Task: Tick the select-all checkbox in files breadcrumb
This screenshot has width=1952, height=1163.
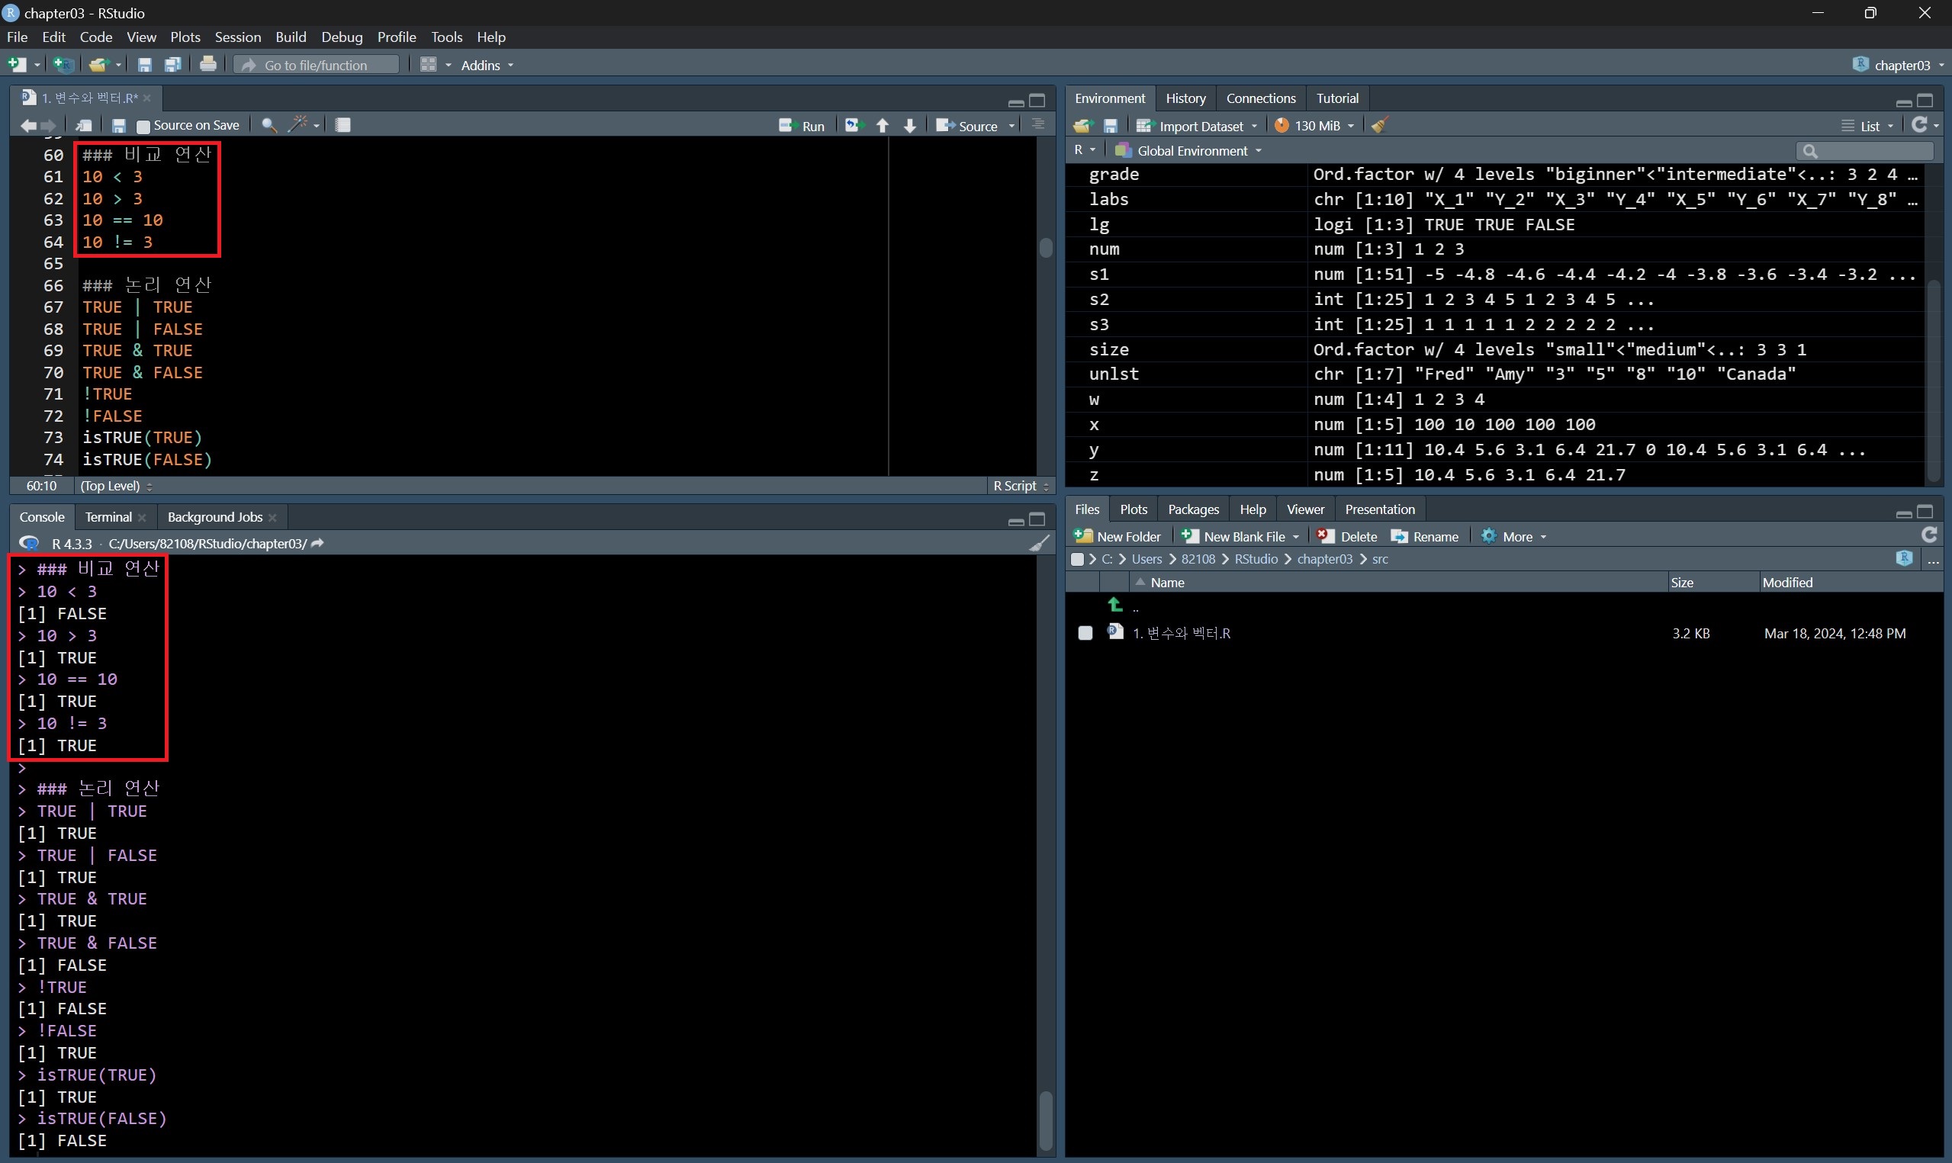Action: click(x=1078, y=560)
